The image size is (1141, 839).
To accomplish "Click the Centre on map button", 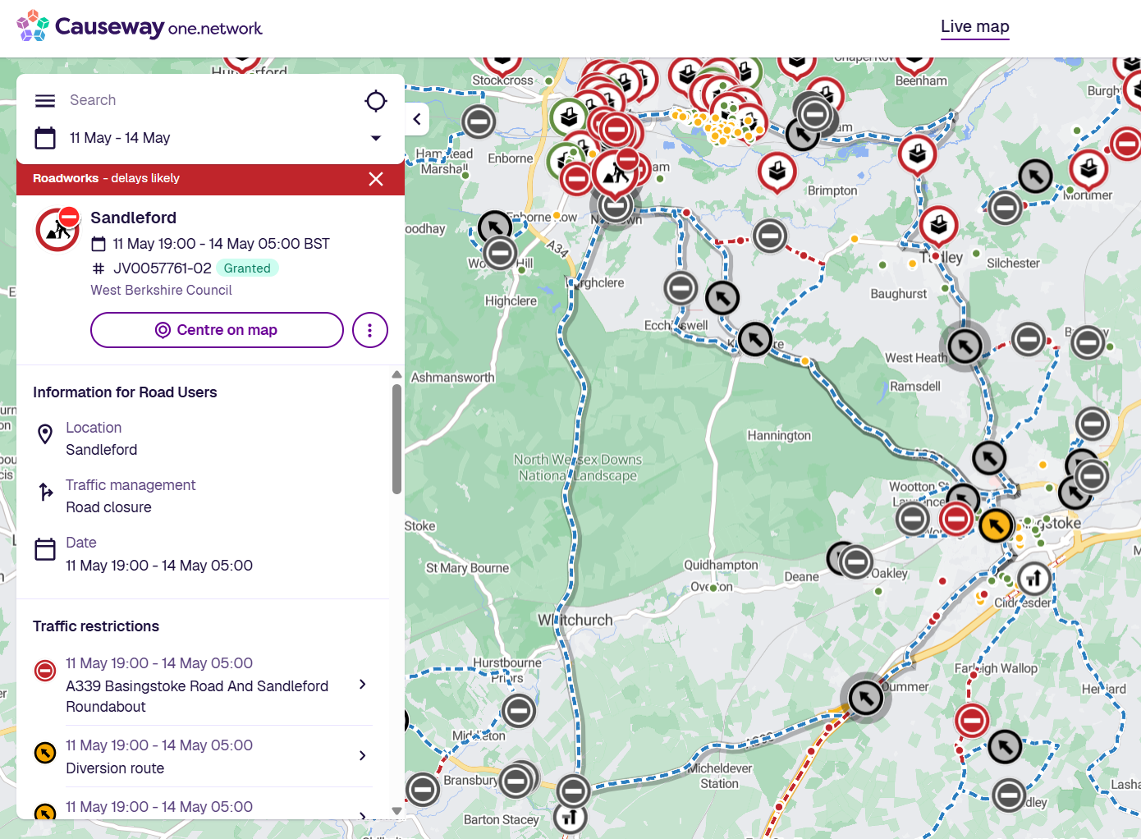I will click(x=216, y=330).
